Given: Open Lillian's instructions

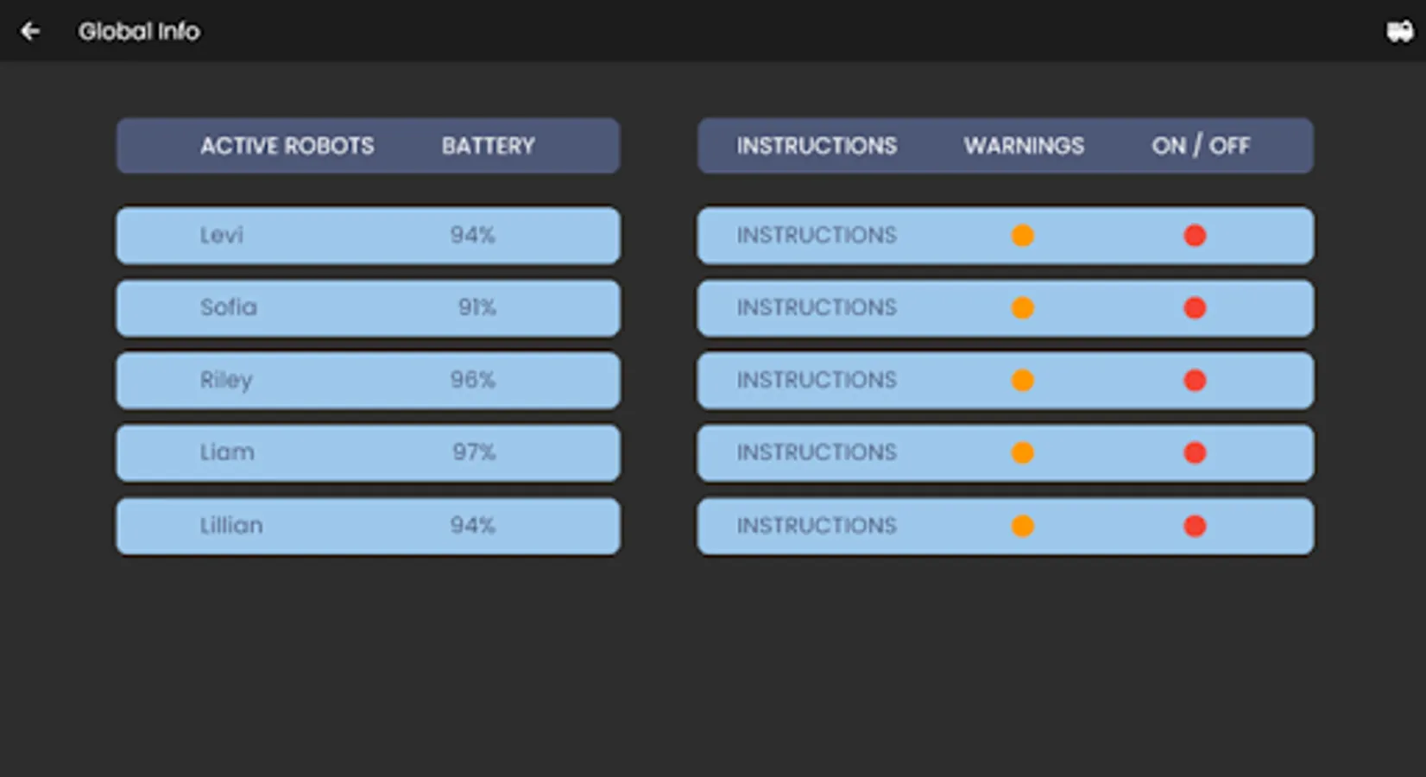Looking at the screenshot, I should (816, 526).
